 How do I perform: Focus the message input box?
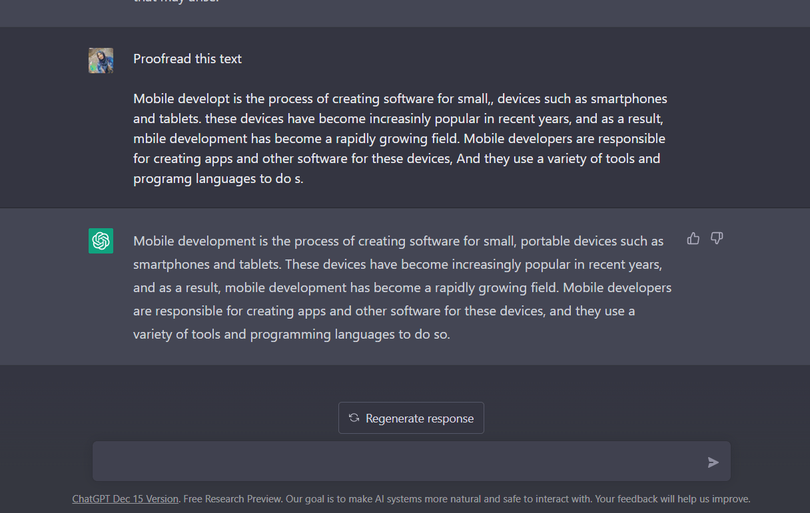(x=400, y=461)
